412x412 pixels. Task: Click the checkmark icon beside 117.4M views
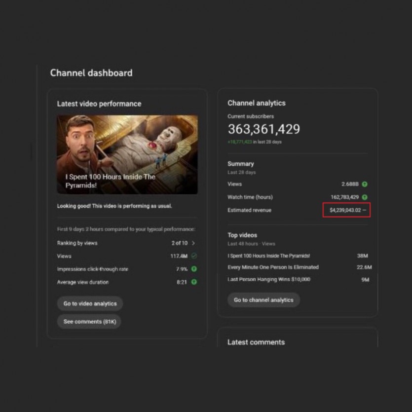[194, 256]
